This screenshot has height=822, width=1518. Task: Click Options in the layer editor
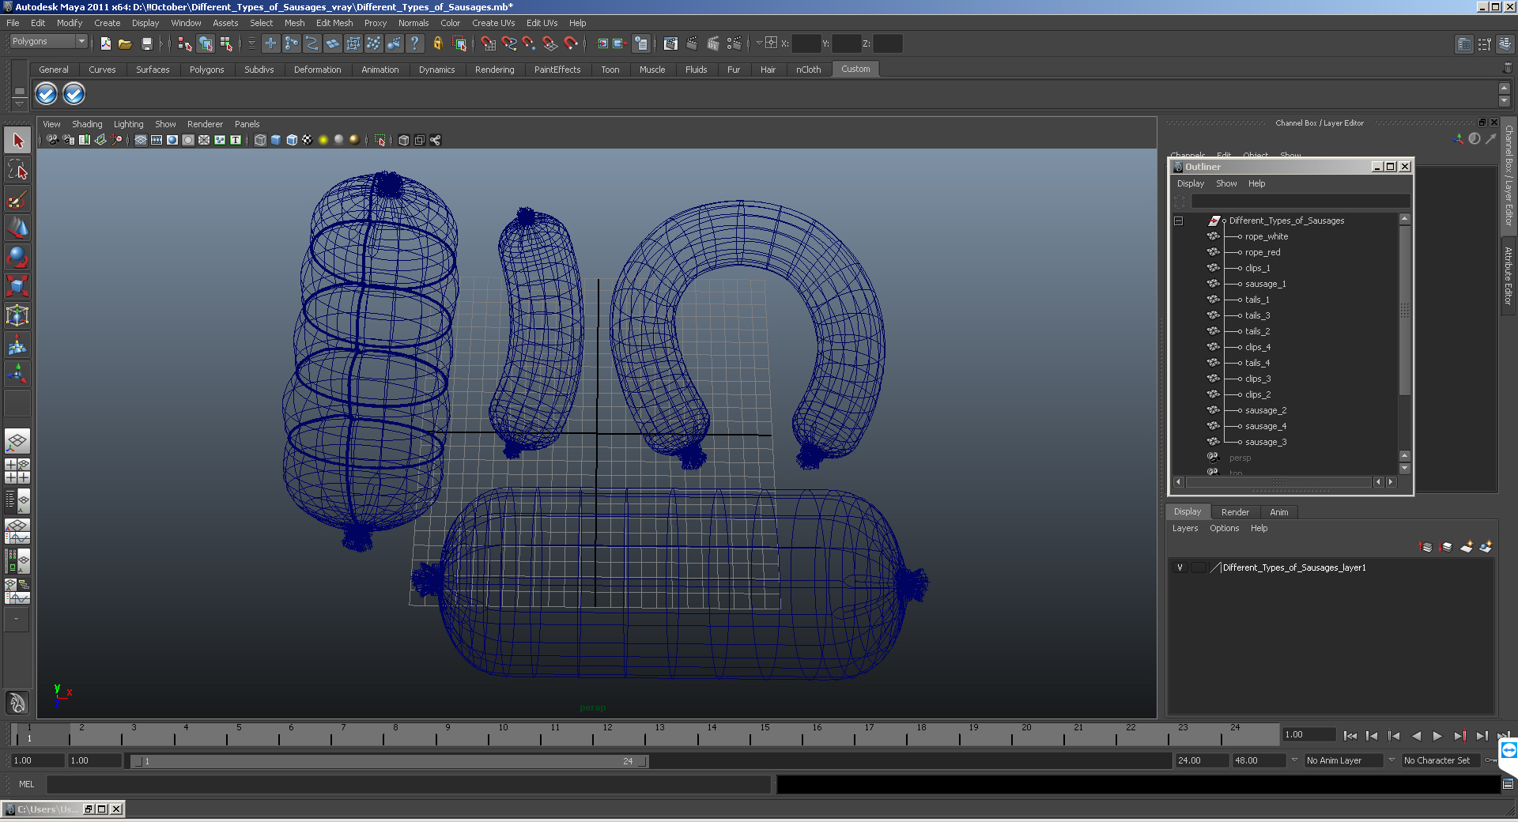click(x=1224, y=528)
